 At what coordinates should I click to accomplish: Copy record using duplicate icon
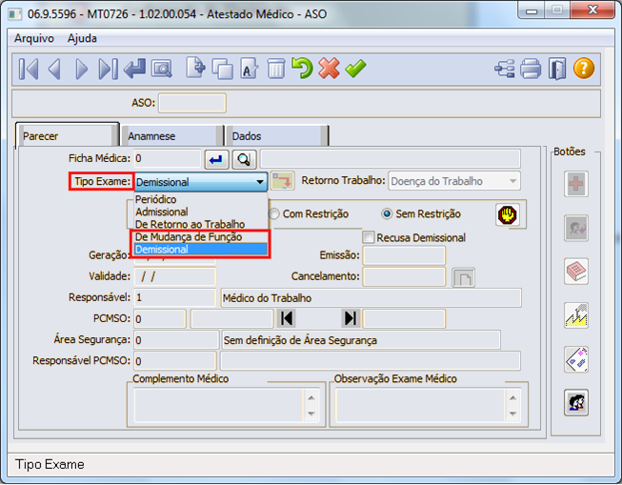pyautogui.click(x=223, y=69)
